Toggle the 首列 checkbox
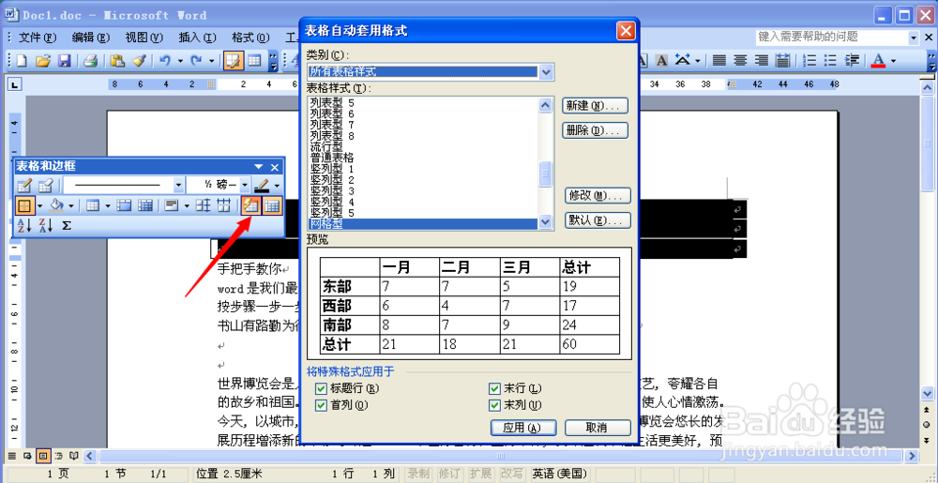Screen dimensions: 938x483 coord(321,405)
